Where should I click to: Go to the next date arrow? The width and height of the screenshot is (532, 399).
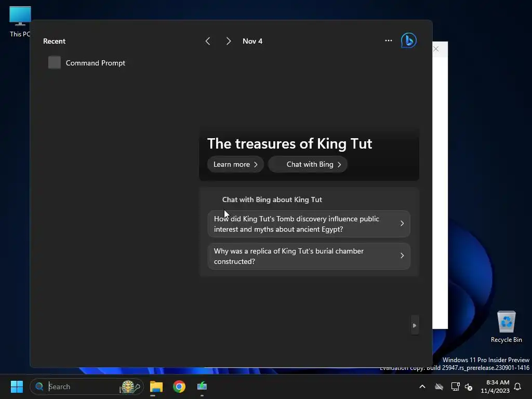point(229,41)
